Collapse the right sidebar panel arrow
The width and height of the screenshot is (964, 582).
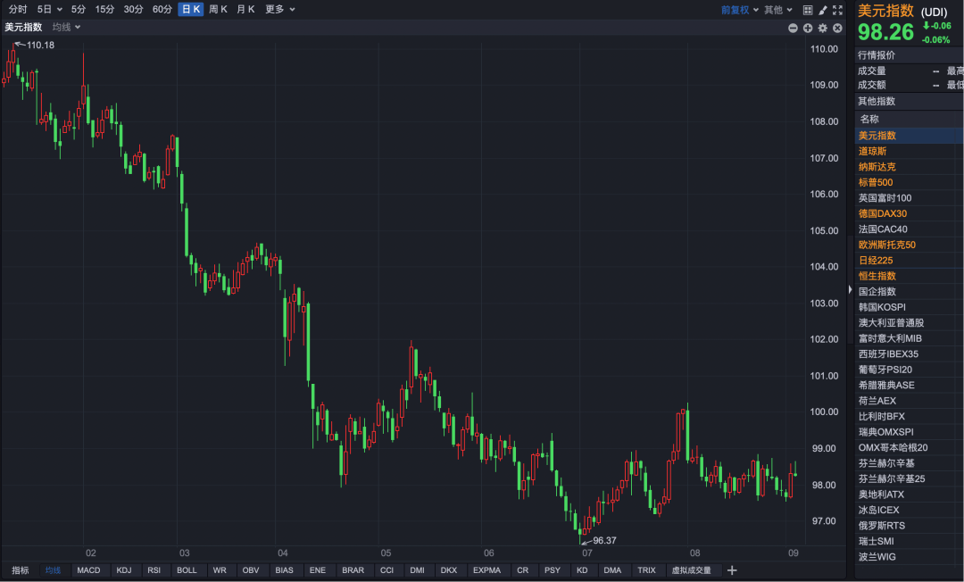pyautogui.click(x=850, y=289)
